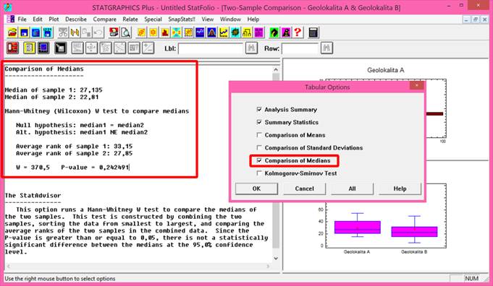Click the red question mark help icon

click(298, 32)
